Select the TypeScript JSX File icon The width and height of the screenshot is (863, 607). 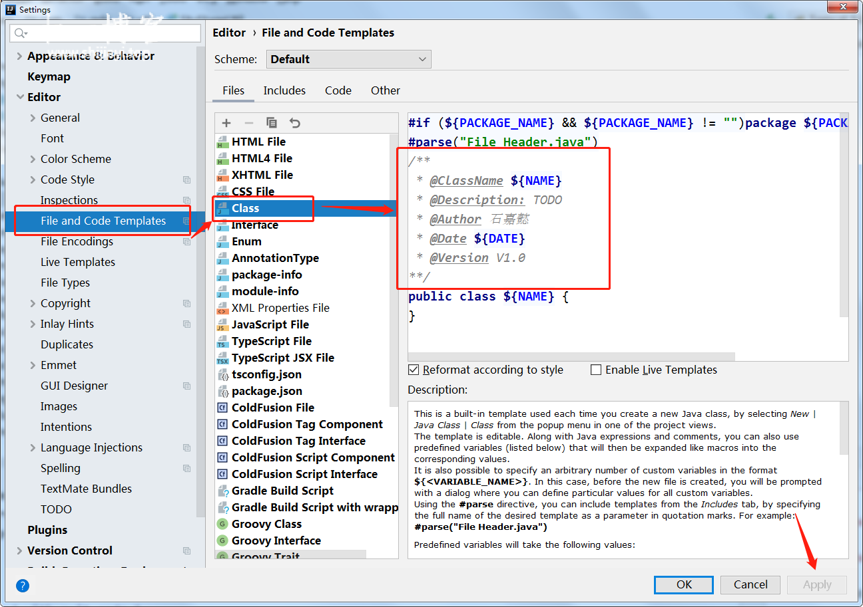[x=222, y=358]
